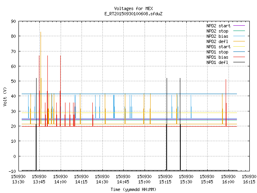Click the purple line sample beside NPD2 start
Image resolution: width=257 pixels, height=193 pixels.
[x=239, y=26]
